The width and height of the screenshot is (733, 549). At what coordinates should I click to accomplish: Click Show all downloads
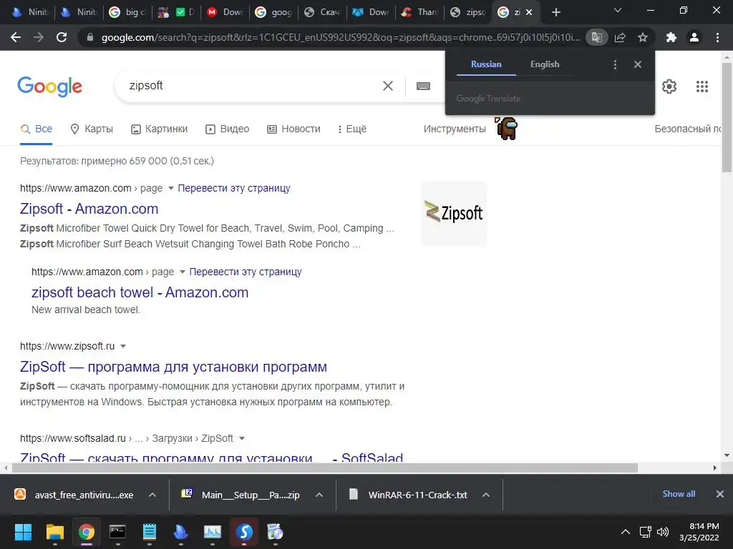pos(679,494)
